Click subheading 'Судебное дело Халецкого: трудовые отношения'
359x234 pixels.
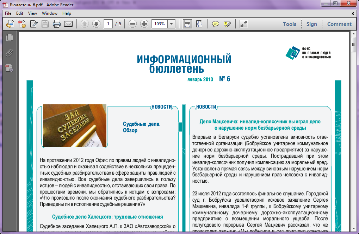click(x=107, y=217)
